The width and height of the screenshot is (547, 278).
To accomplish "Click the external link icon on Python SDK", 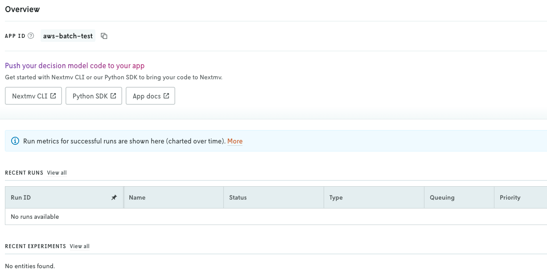I will click(x=114, y=95).
